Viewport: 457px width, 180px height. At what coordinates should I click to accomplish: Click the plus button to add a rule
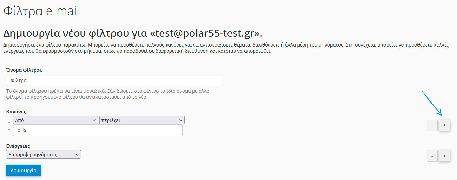[x=444, y=125]
